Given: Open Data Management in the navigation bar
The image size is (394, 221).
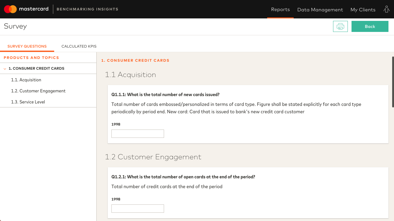Looking at the screenshot, I should tap(320, 10).
